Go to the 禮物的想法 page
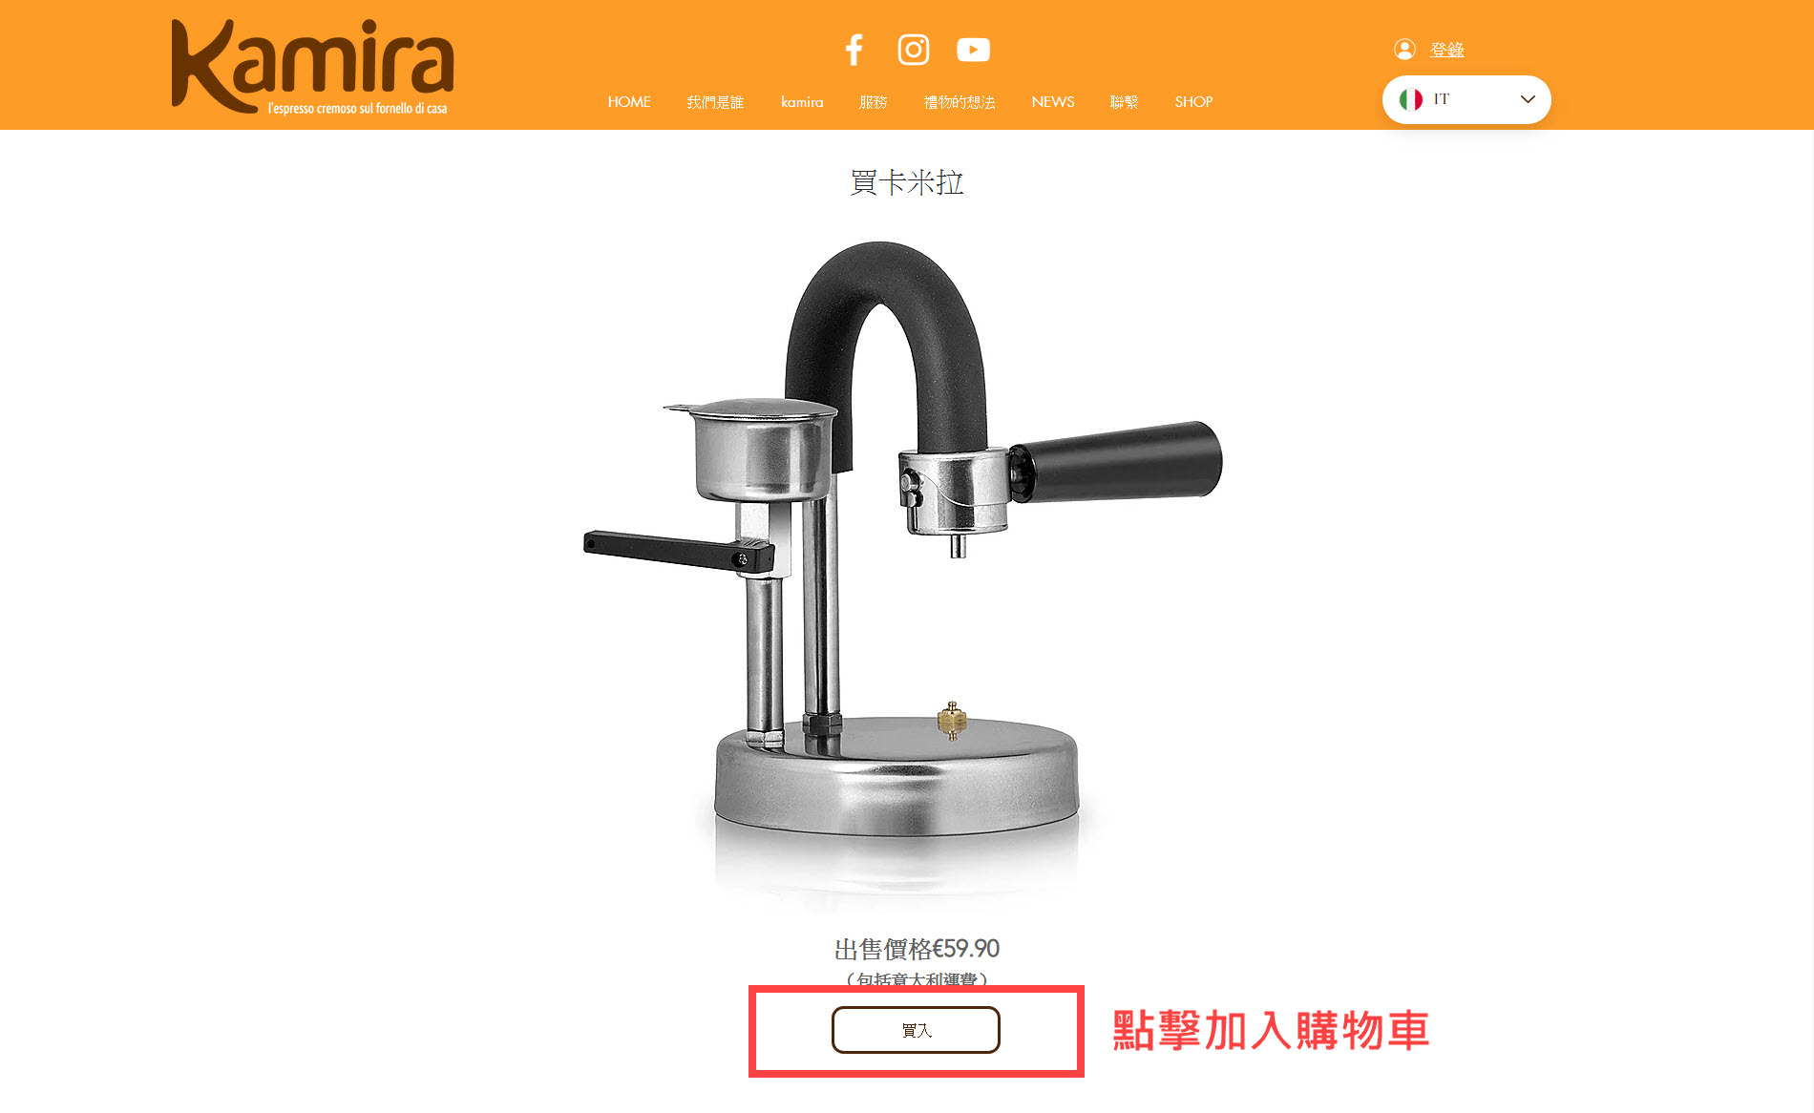1814x1113 pixels. click(x=960, y=102)
